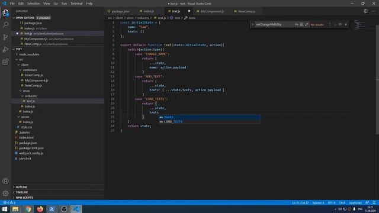379x213 pixels.
Task: Collapse the Open Editors section
Action: pyautogui.click(x=14, y=18)
